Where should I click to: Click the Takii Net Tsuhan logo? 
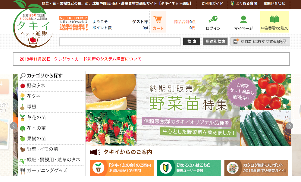tap(33, 24)
